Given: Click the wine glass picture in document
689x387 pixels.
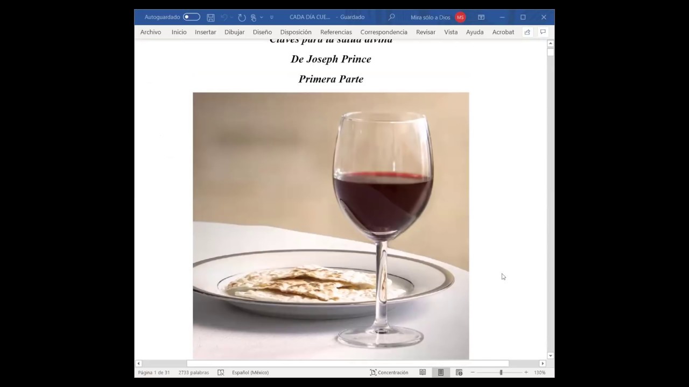Looking at the screenshot, I should [331, 226].
